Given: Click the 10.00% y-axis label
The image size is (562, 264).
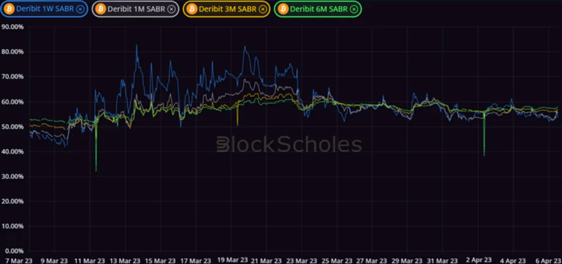Looking at the screenshot, I should pyautogui.click(x=13, y=226).
